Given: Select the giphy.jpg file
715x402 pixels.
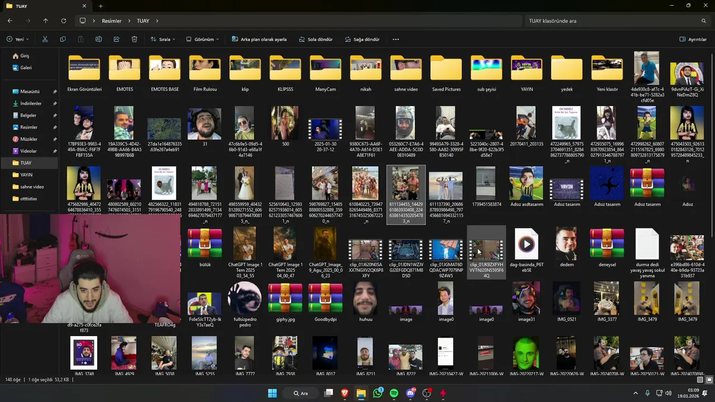Looking at the screenshot, I should [x=285, y=303].
